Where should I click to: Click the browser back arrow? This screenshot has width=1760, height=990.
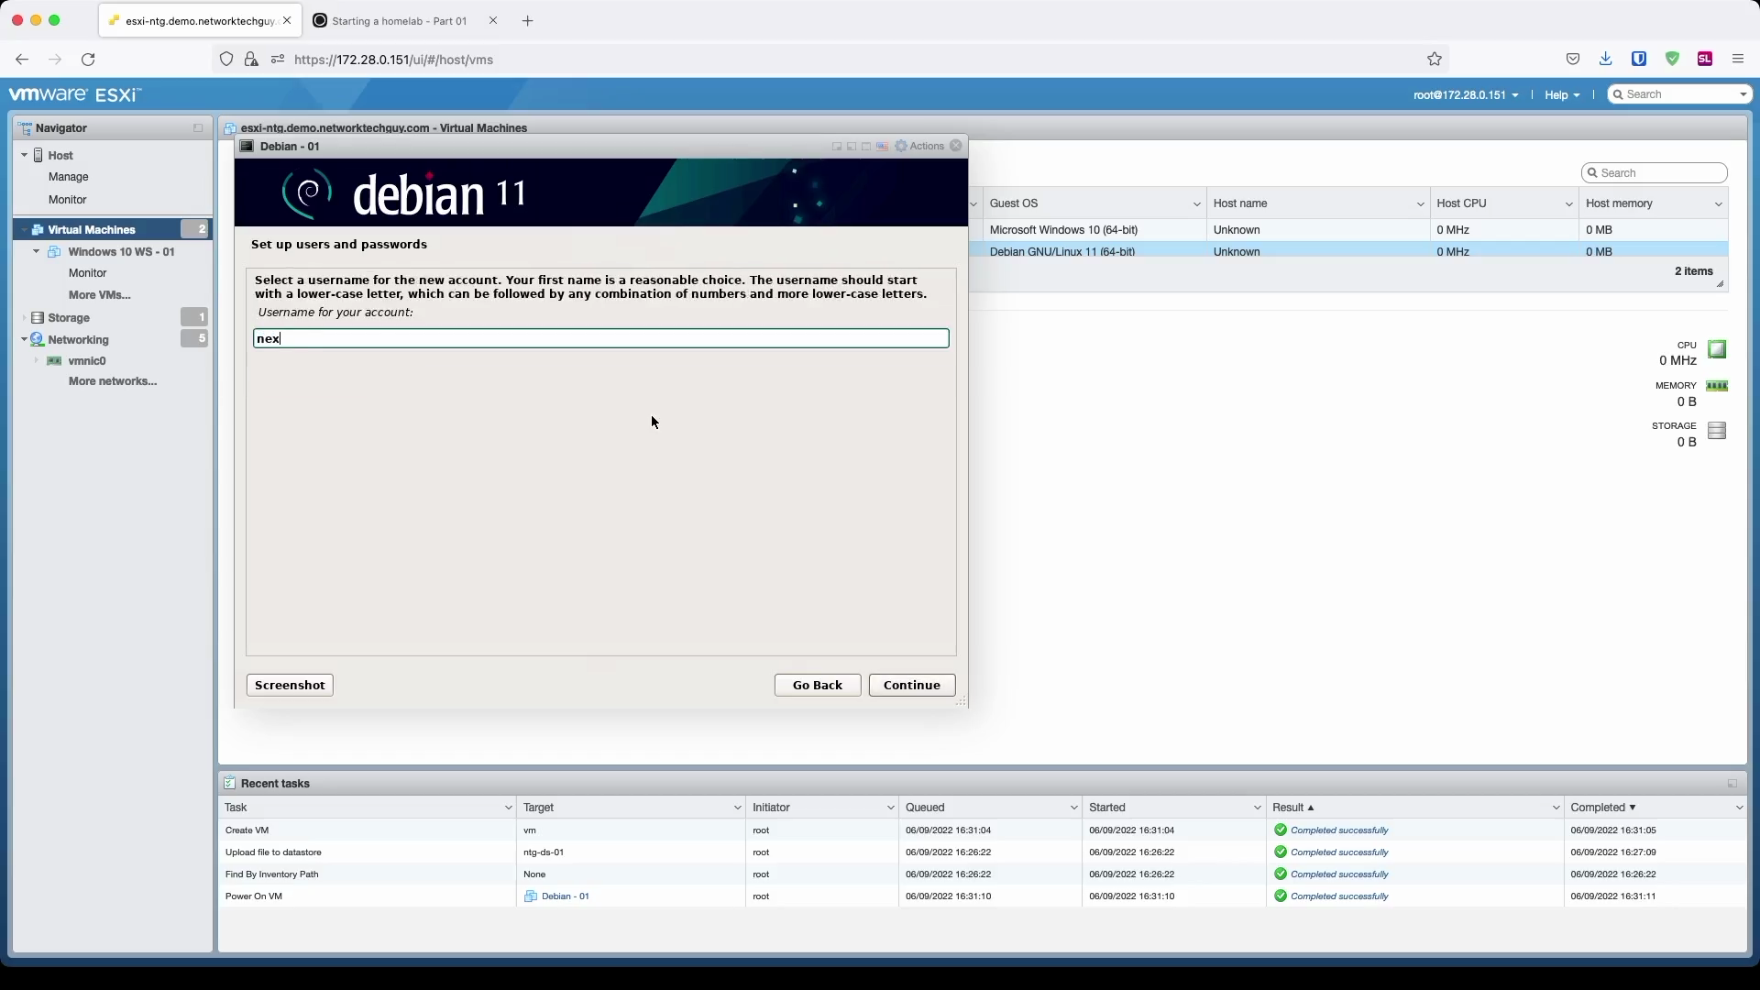pyautogui.click(x=22, y=60)
